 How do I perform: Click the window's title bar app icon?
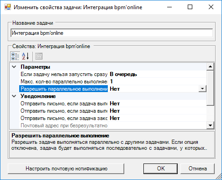[8, 7]
